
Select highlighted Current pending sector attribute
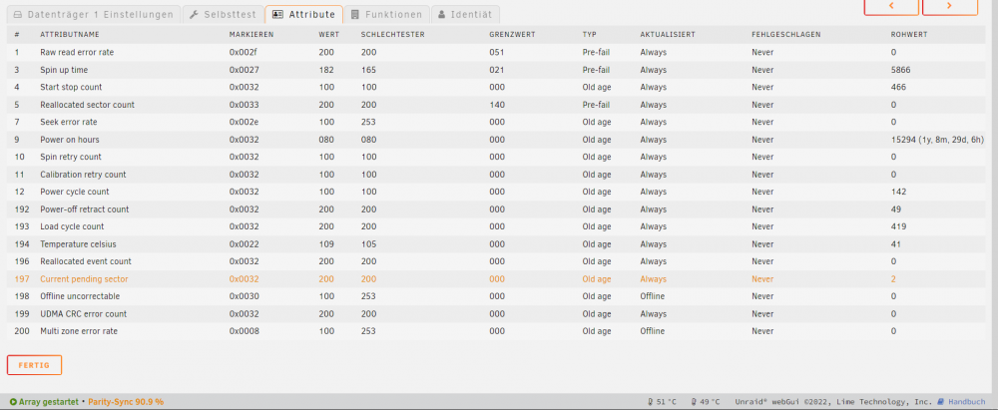tap(84, 279)
